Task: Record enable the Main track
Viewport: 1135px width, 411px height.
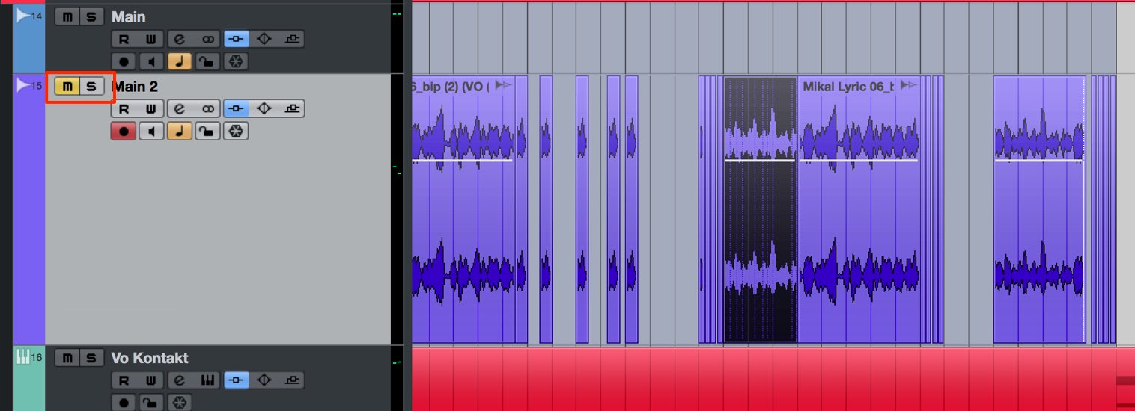Action: point(124,62)
